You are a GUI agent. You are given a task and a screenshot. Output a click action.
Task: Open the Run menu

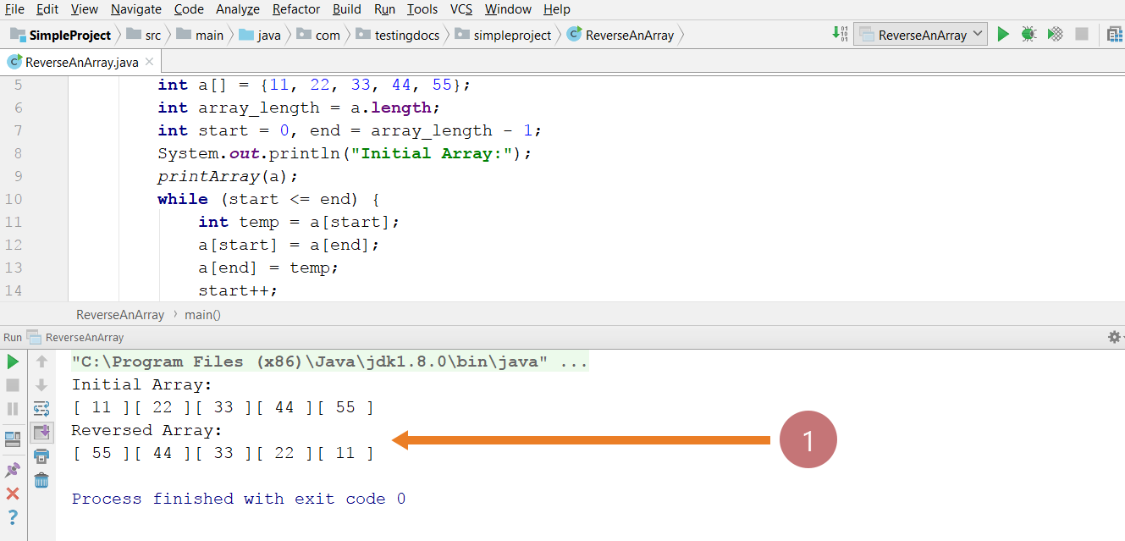click(384, 9)
